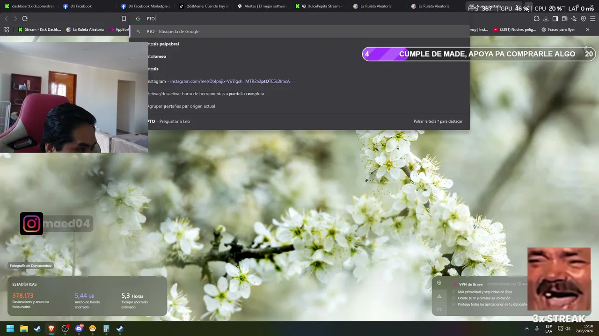Open the Windows Start menu
599x336 pixels.
10,329
